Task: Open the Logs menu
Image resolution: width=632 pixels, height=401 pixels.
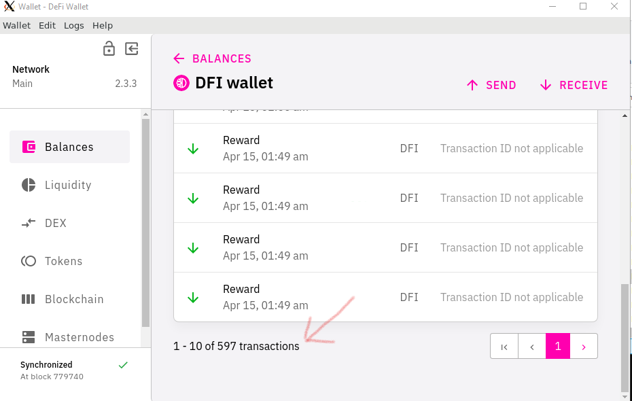Action: (74, 25)
